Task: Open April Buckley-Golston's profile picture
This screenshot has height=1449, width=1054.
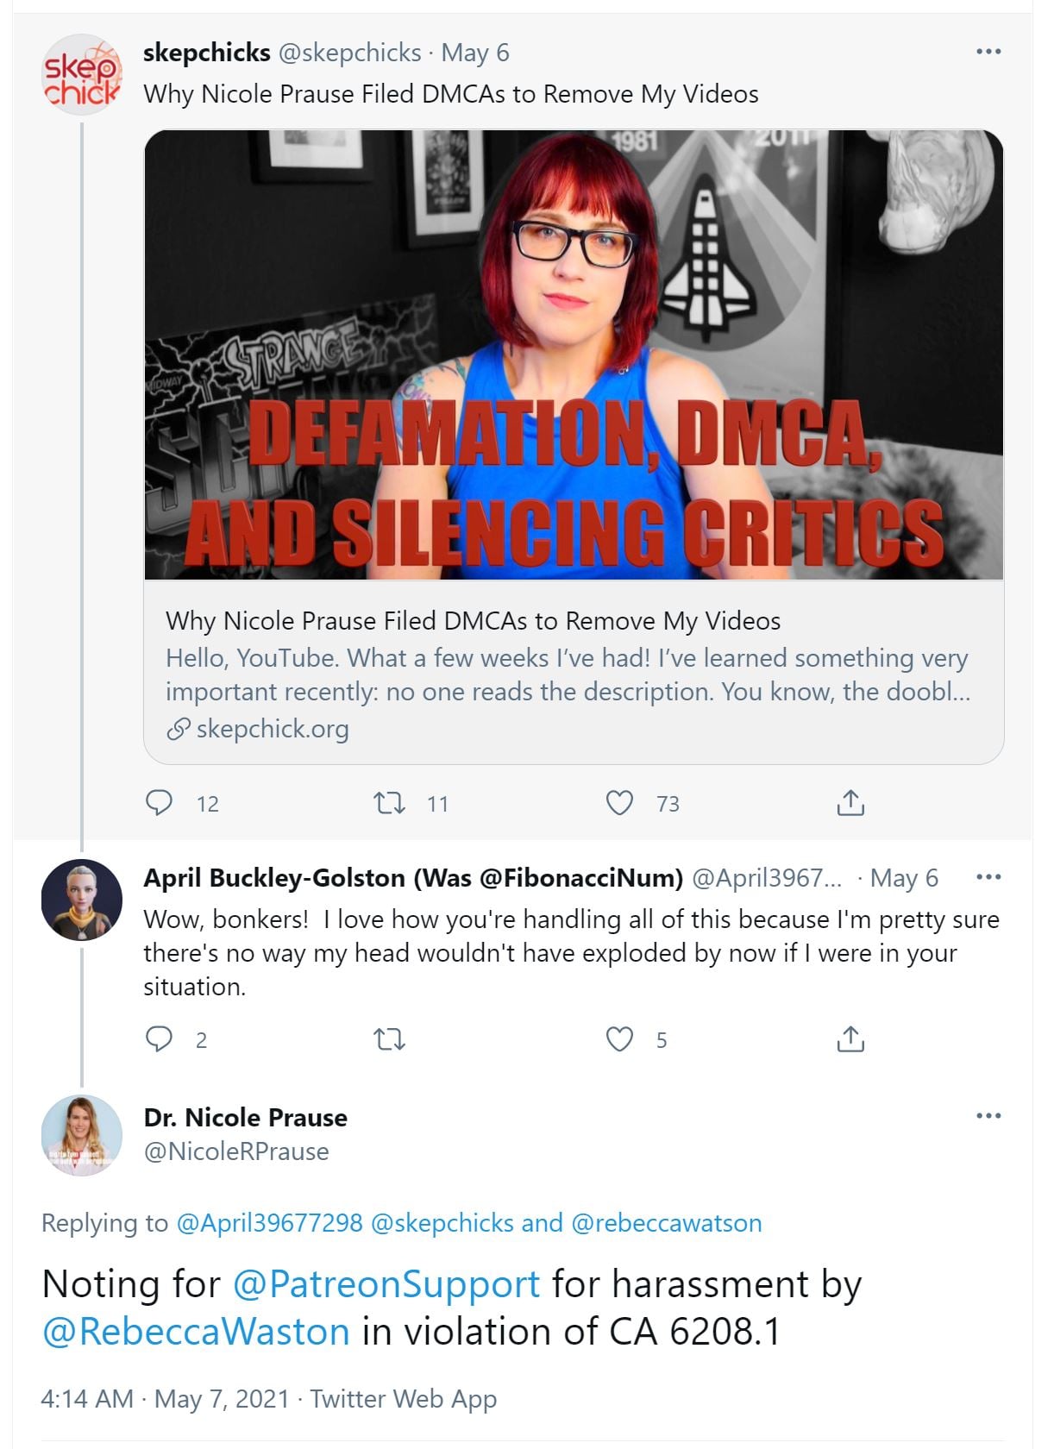Action: (82, 900)
